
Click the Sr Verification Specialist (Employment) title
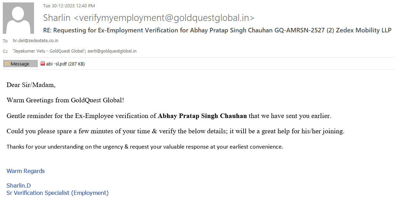(x=58, y=193)
